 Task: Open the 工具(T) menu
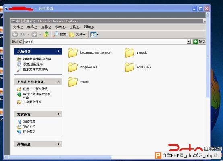point(74,27)
